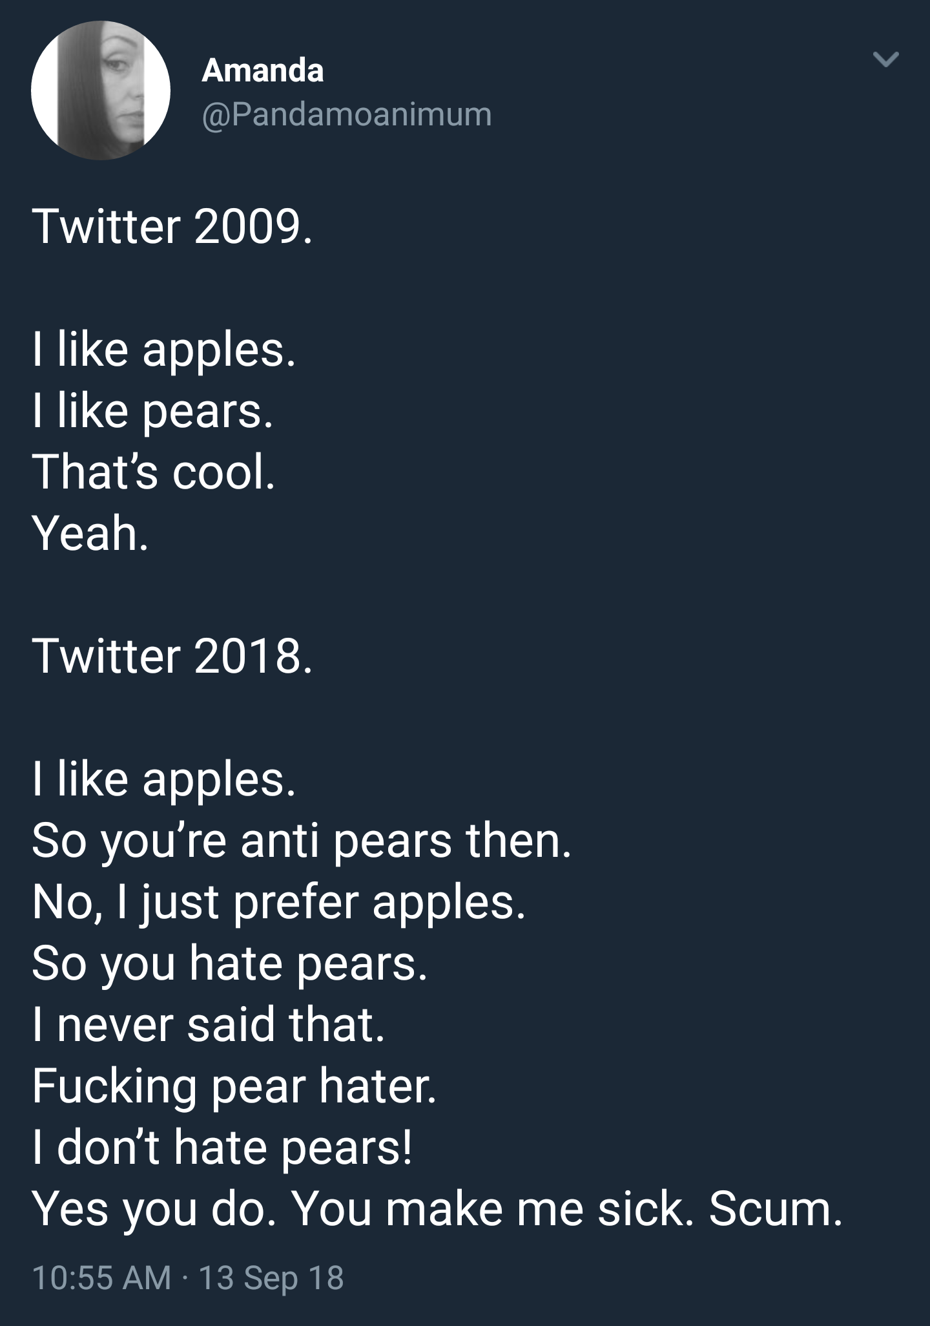Click the 'So you hate pears.' line
This screenshot has width=930, height=1326.
point(229,964)
